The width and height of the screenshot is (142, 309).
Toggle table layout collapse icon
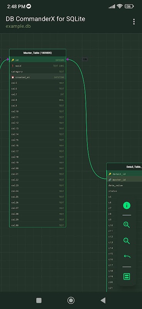pos(127,277)
